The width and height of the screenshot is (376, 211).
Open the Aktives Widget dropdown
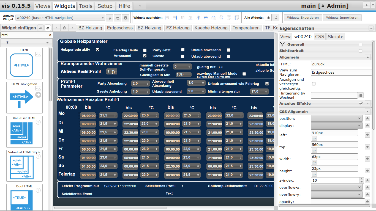(x=60, y=18)
